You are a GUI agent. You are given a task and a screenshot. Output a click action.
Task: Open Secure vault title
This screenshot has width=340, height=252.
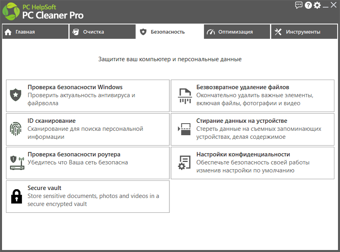coord(44,188)
